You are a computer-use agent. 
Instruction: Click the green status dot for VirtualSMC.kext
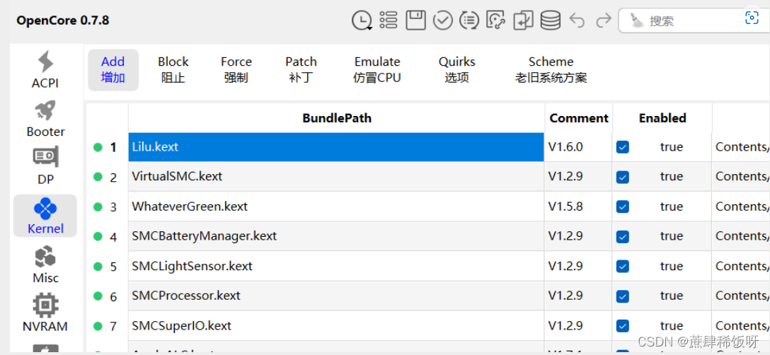click(x=98, y=177)
